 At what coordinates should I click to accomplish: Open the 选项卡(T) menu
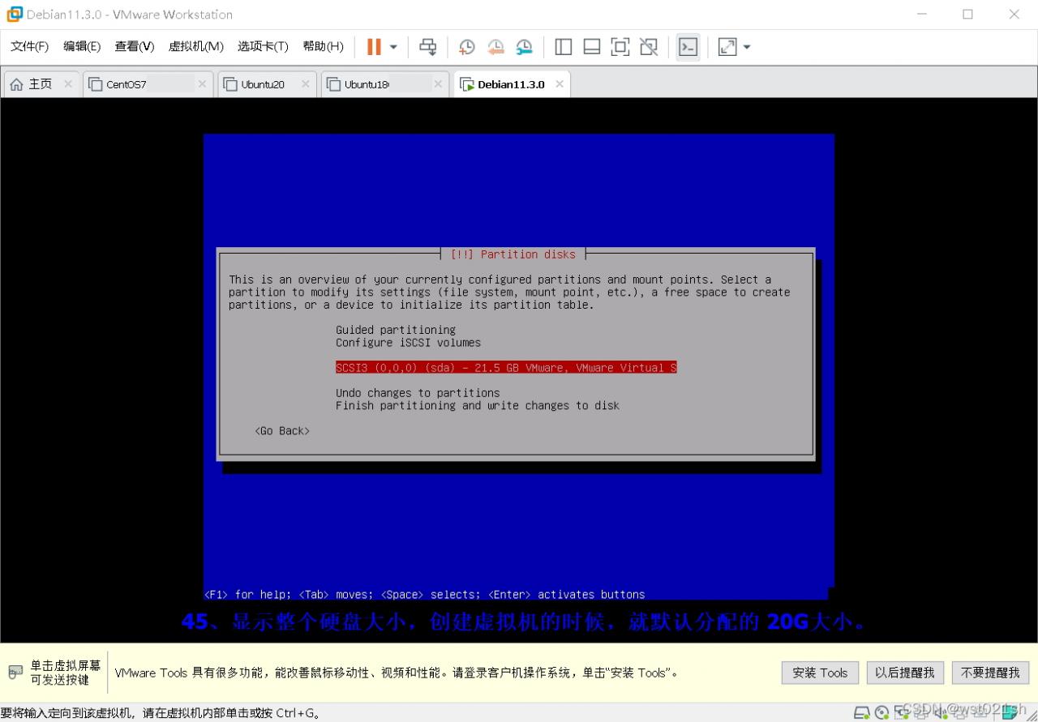point(263,46)
